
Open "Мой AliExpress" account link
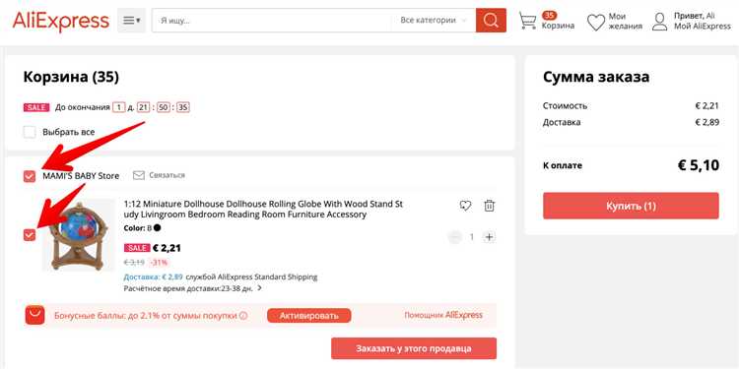(x=702, y=27)
